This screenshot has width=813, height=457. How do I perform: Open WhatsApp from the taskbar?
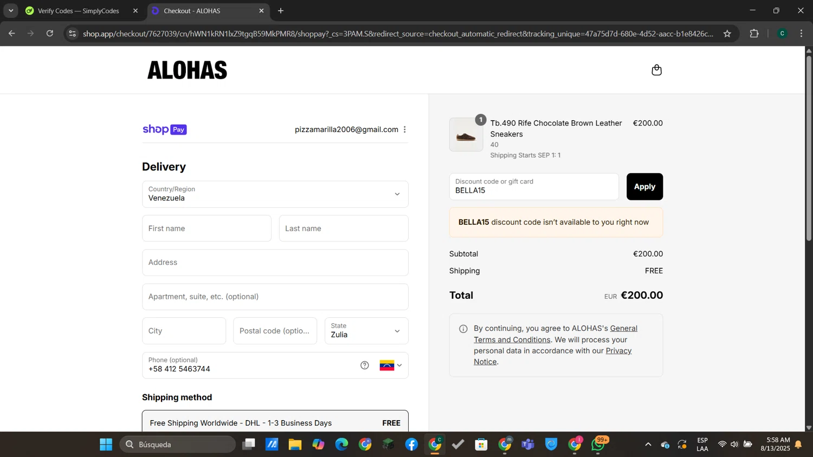coord(598,445)
